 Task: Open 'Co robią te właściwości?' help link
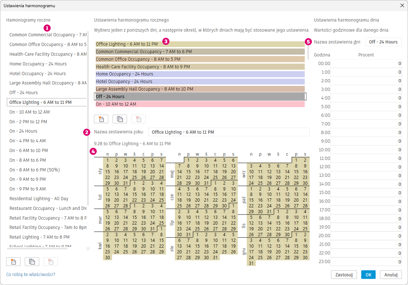[31, 274]
